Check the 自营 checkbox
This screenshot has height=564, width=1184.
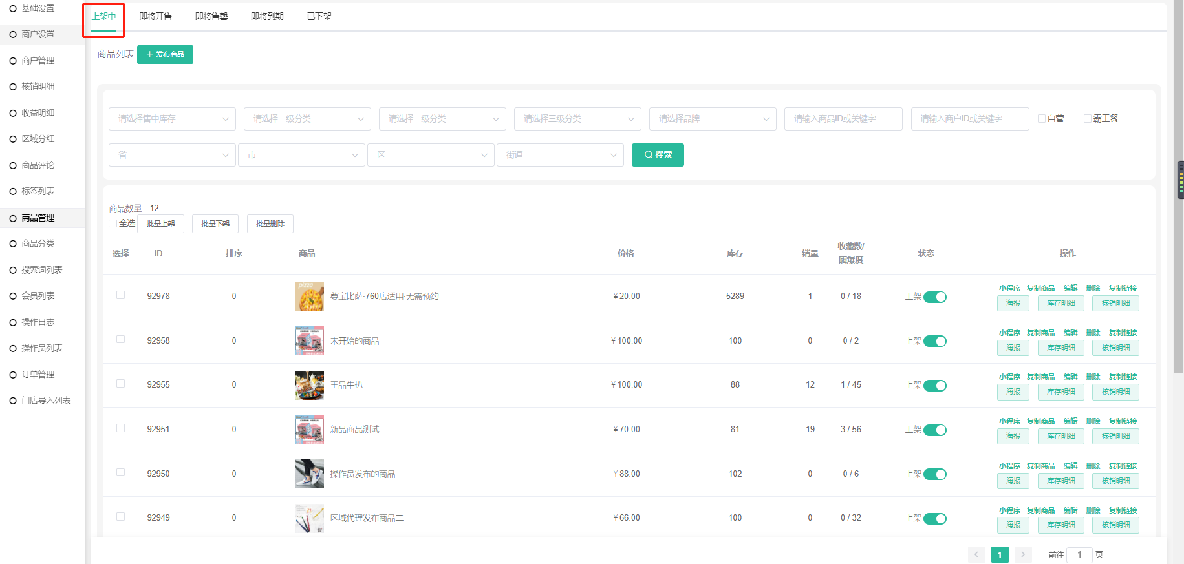(x=1042, y=119)
